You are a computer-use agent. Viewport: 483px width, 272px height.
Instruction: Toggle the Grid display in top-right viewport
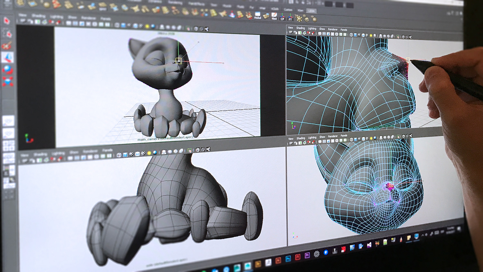click(x=320, y=33)
